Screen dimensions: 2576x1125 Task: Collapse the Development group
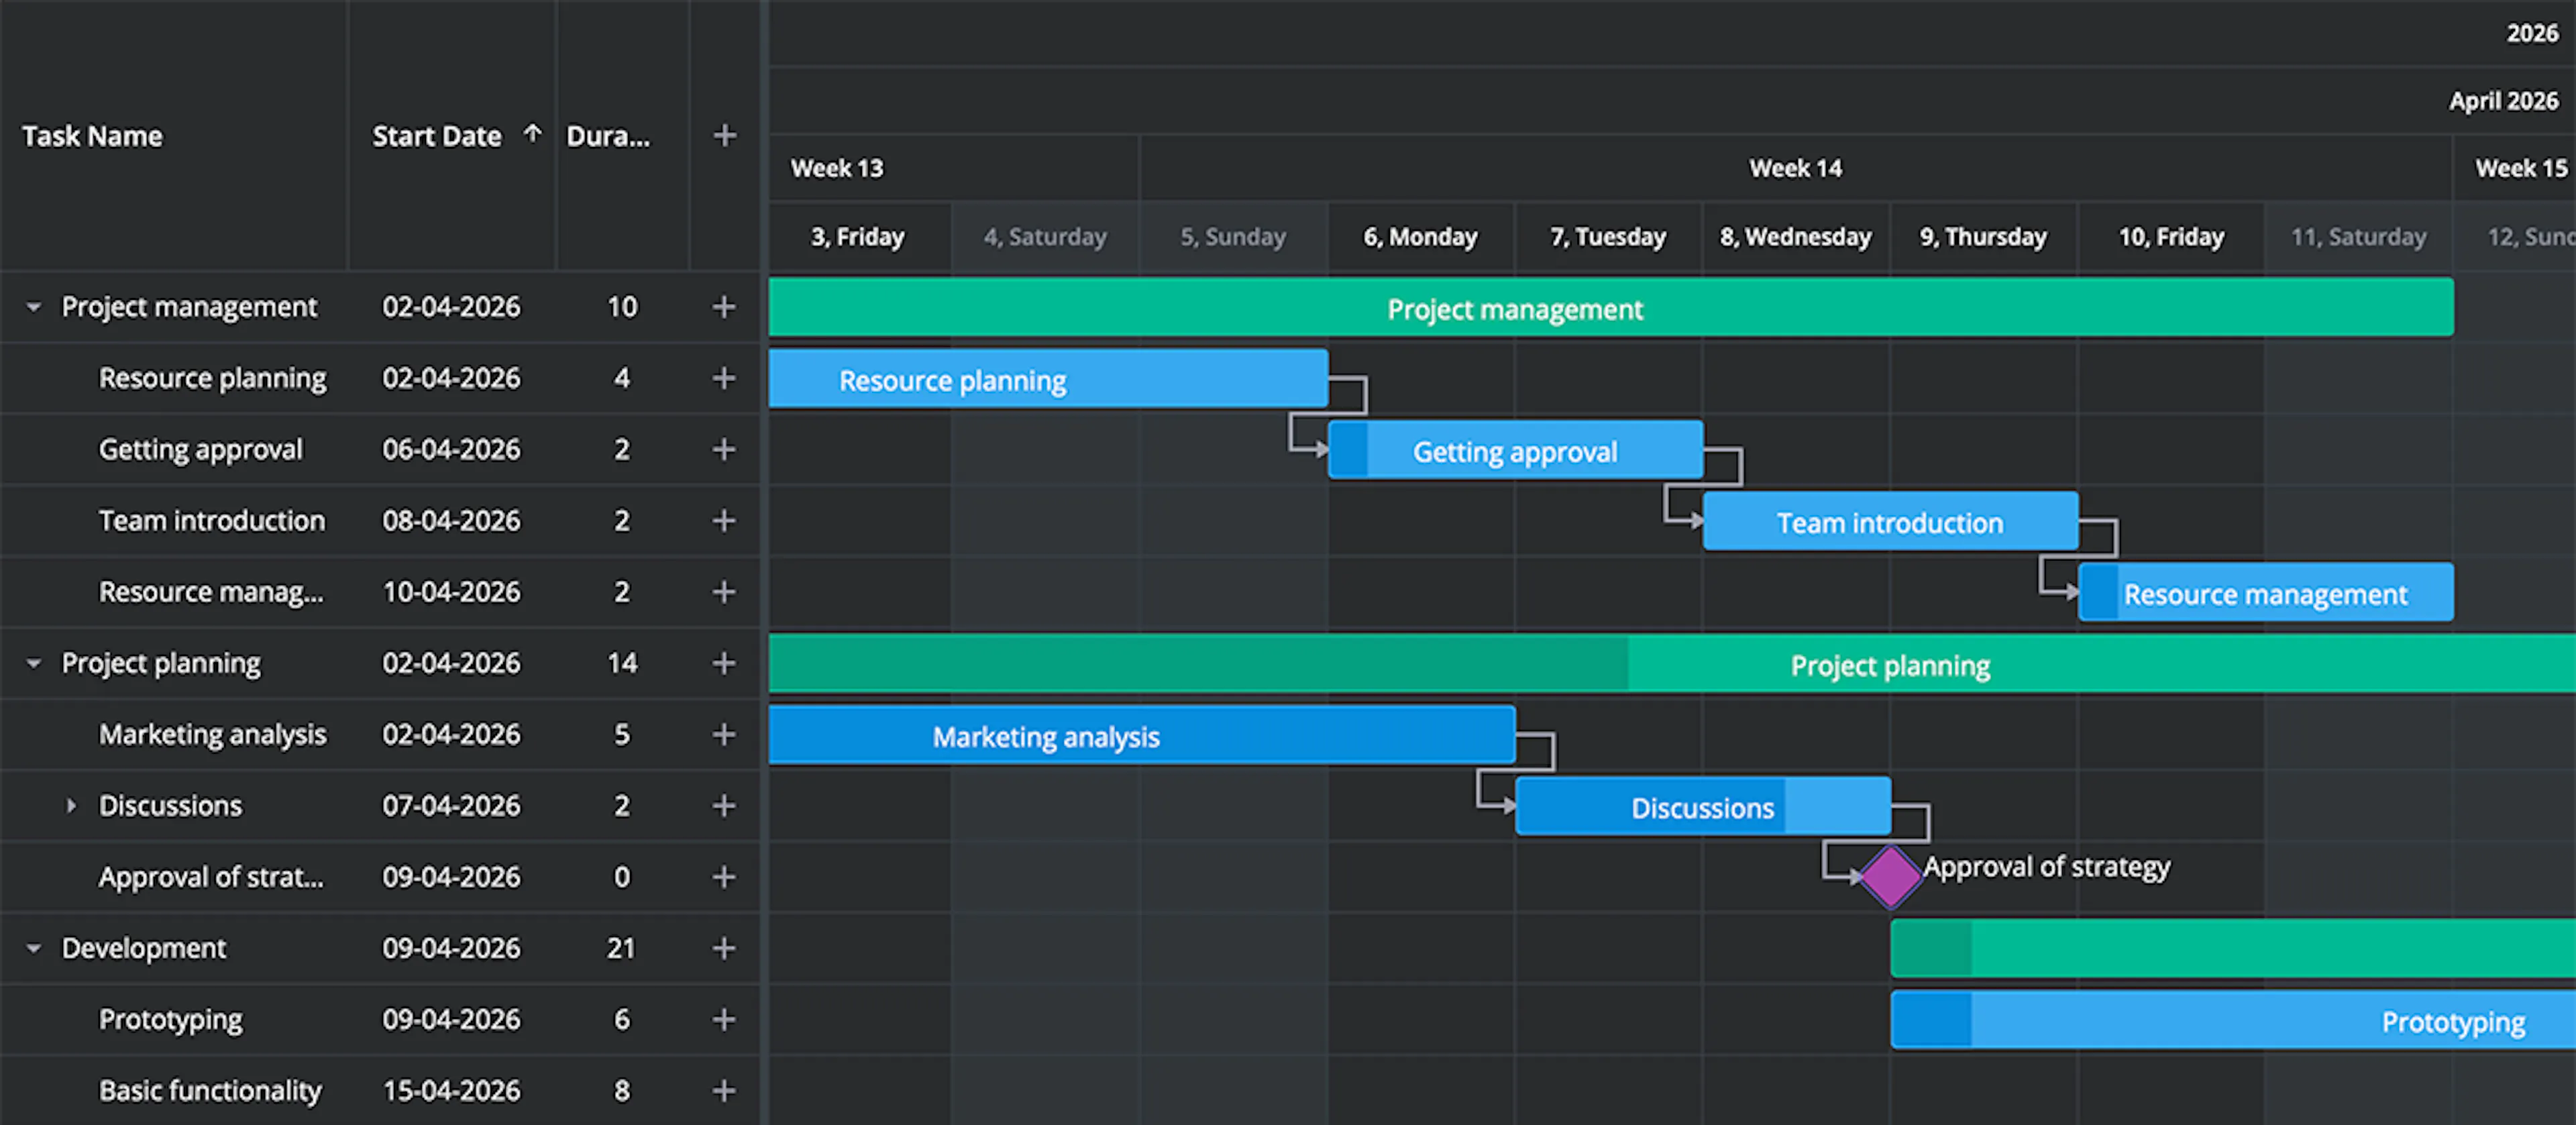[x=34, y=948]
